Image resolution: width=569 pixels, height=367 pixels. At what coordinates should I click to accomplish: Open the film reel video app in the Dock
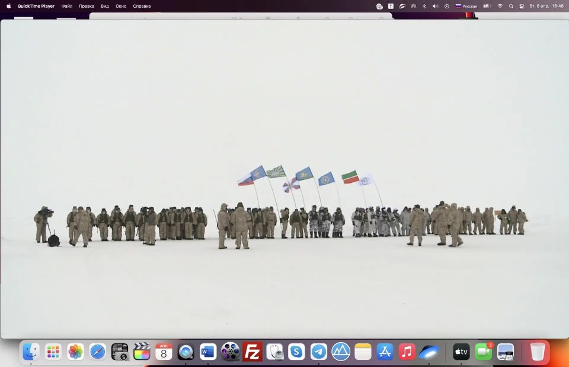(x=230, y=352)
